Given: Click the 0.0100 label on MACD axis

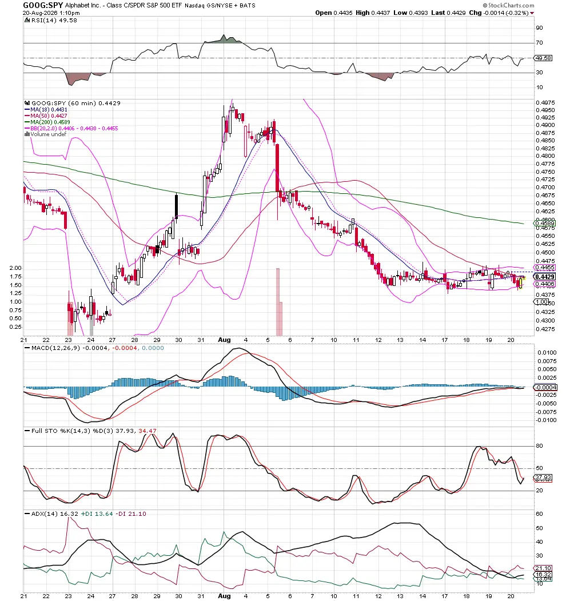Looking at the screenshot, I should [547, 352].
